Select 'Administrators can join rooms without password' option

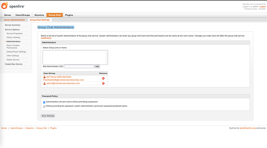[44, 102]
